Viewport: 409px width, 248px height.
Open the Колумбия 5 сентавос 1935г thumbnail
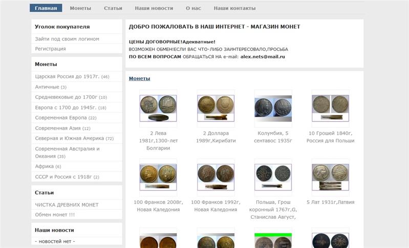[273, 108]
